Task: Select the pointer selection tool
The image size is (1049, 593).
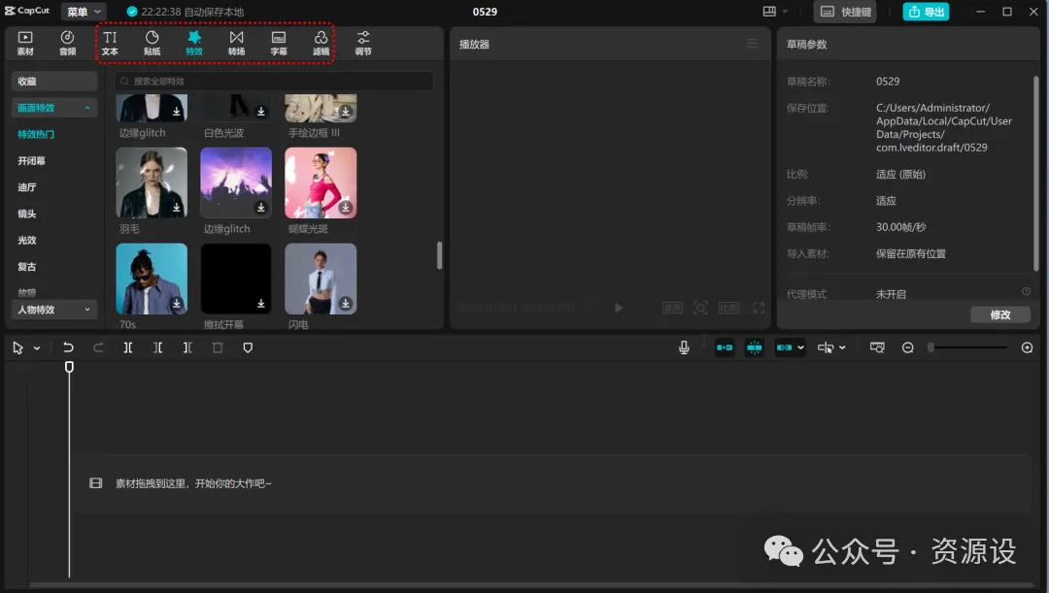Action: [x=18, y=347]
